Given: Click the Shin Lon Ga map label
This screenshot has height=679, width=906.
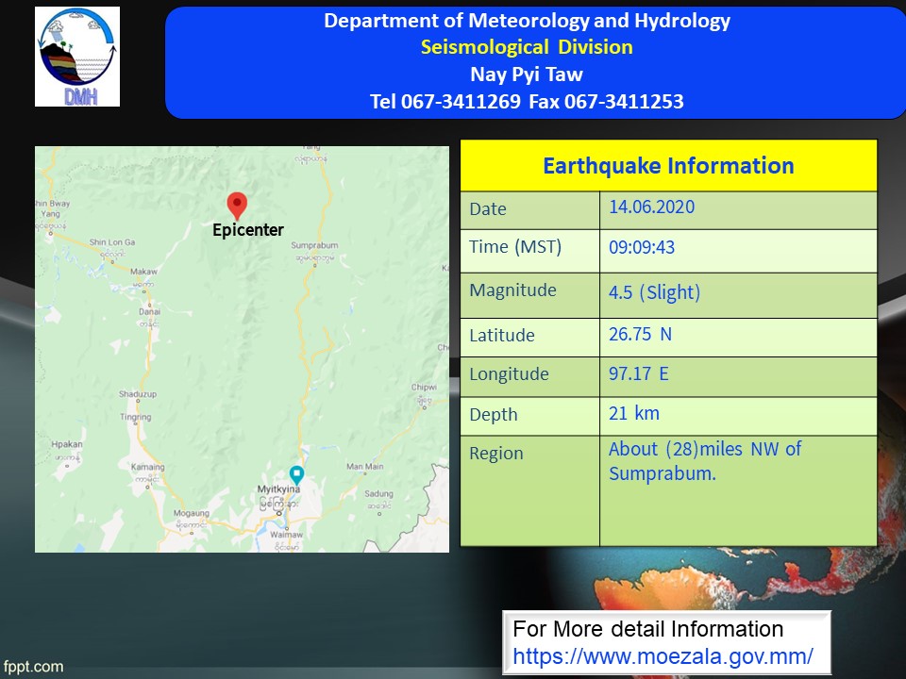Looking at the screenshot, I should point(112,242).
